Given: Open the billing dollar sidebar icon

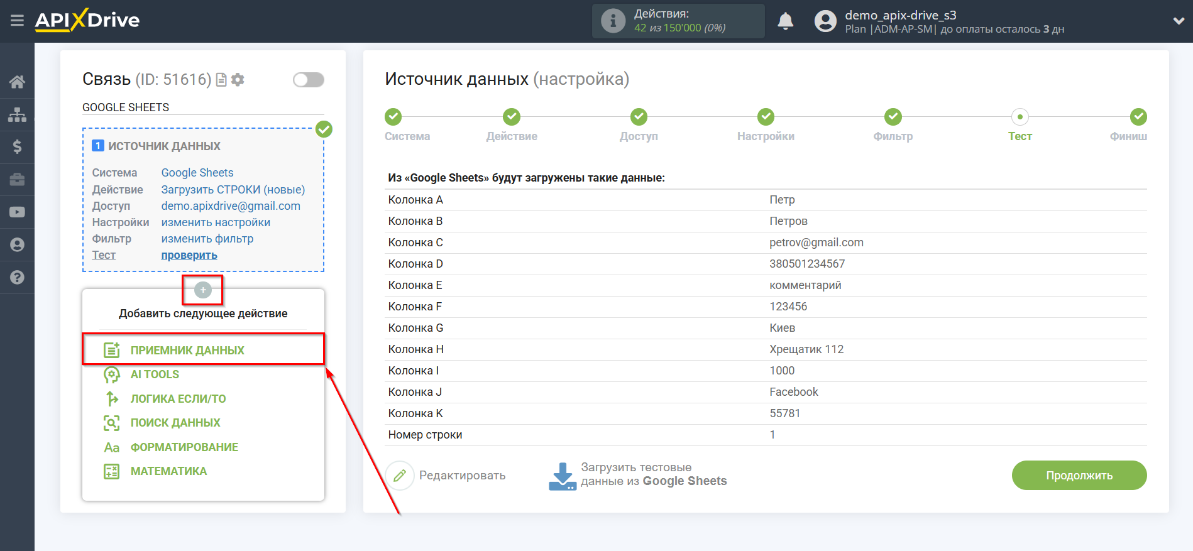Looking at the screenshot, I should (17, 147).
